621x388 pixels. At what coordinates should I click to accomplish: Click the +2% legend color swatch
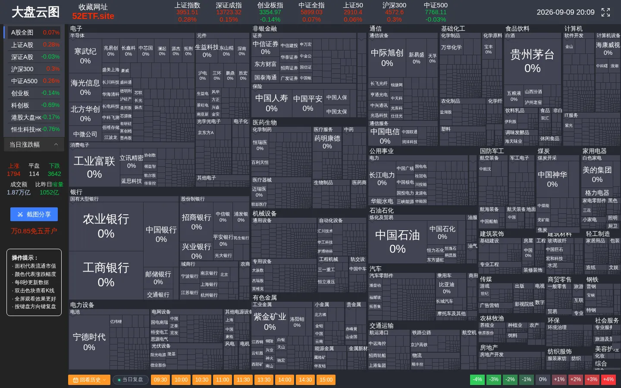click(x=576, y=380)
